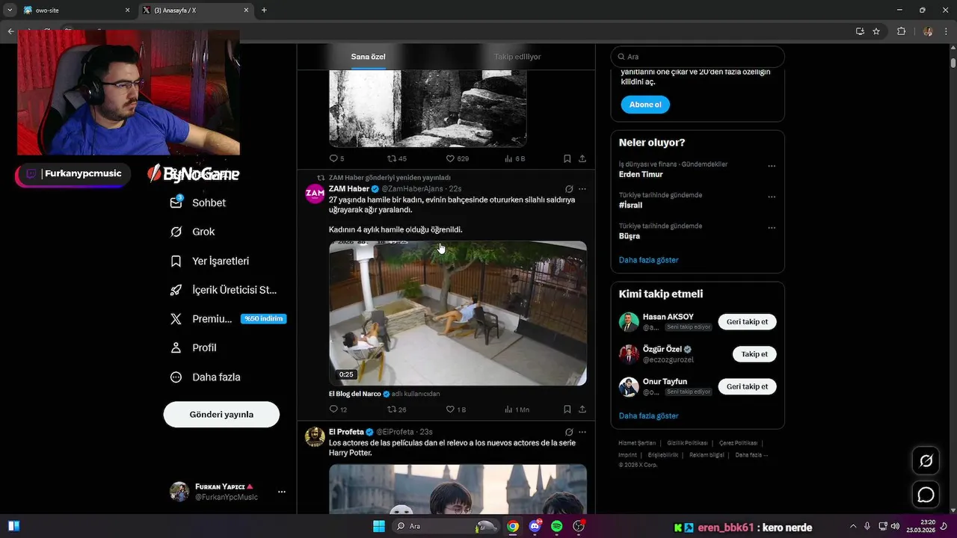Follow back Onur Tayfun
This screenshot has height=538, width=957.
747,386
